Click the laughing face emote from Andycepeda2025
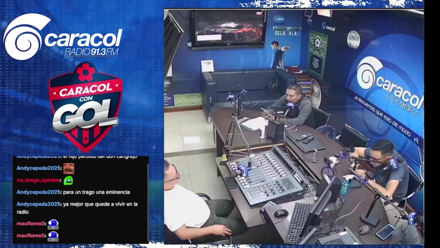 (x=69, y=168)
